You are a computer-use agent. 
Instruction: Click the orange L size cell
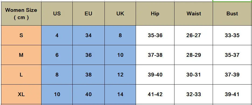click(21, 75)
